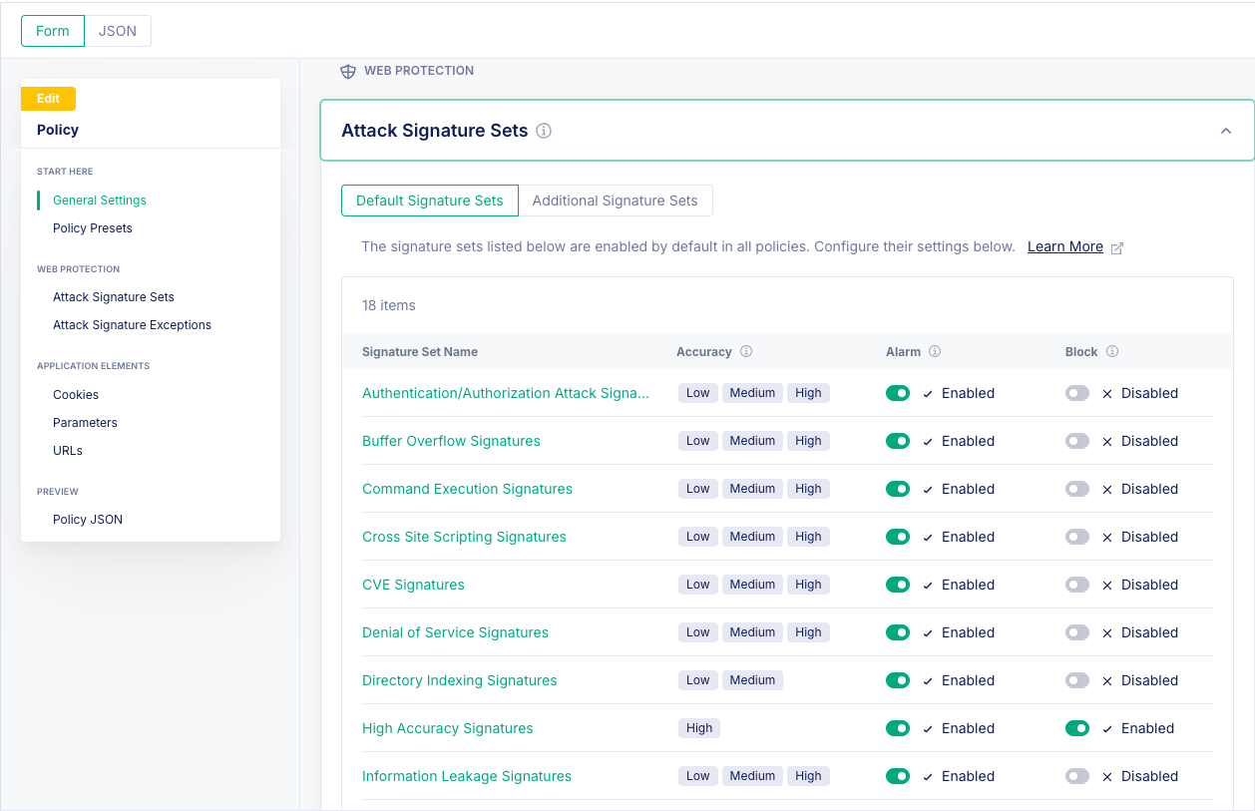Click the external-link icon beside Learn More
The width and height of the screenshot is (1255, 811).
[x=1115, y=246]
